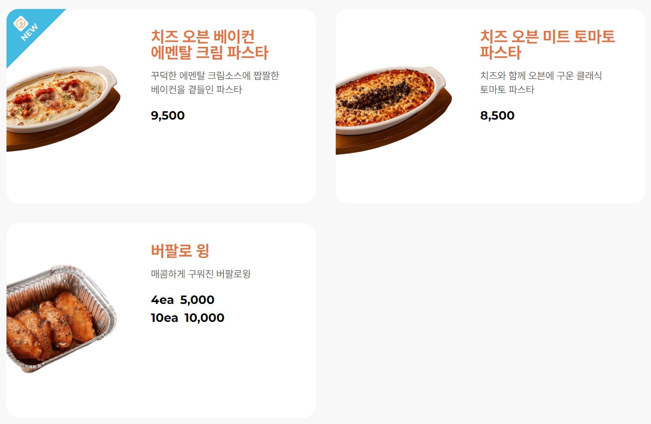
Task: Click the restaurant logo icon on the NEW ribbon
Action: coord(20,23)
